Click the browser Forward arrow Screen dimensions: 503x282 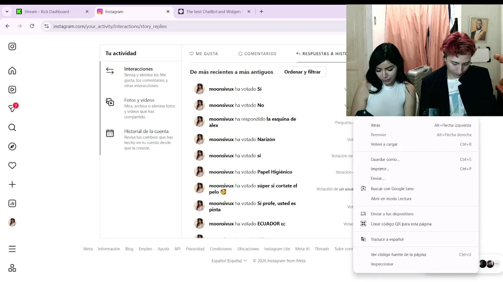(x=20, y=26)
